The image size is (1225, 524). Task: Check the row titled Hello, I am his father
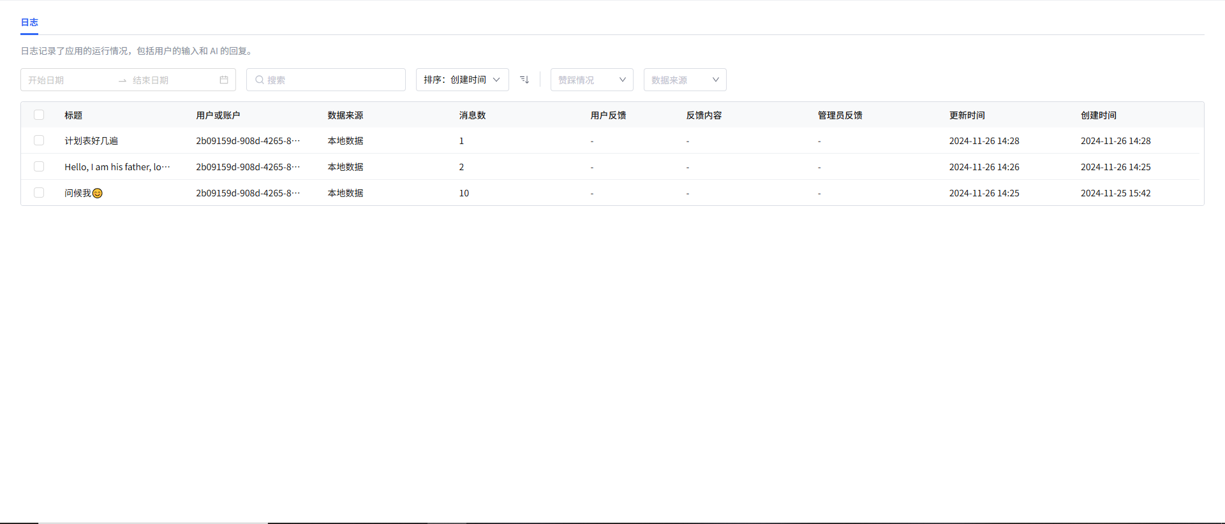(x=39, y=166)
